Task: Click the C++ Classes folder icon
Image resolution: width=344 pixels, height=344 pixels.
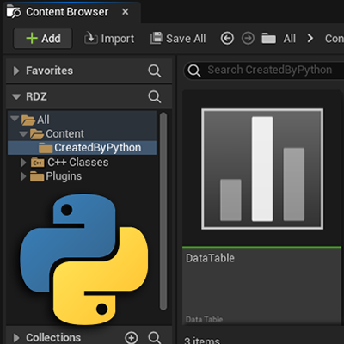Action: pos(37,163)
